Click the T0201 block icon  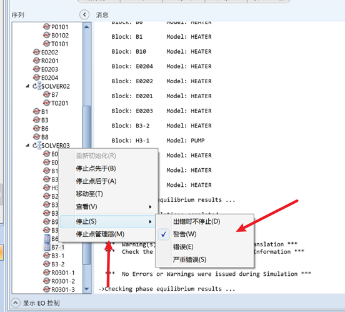point(47,103)
